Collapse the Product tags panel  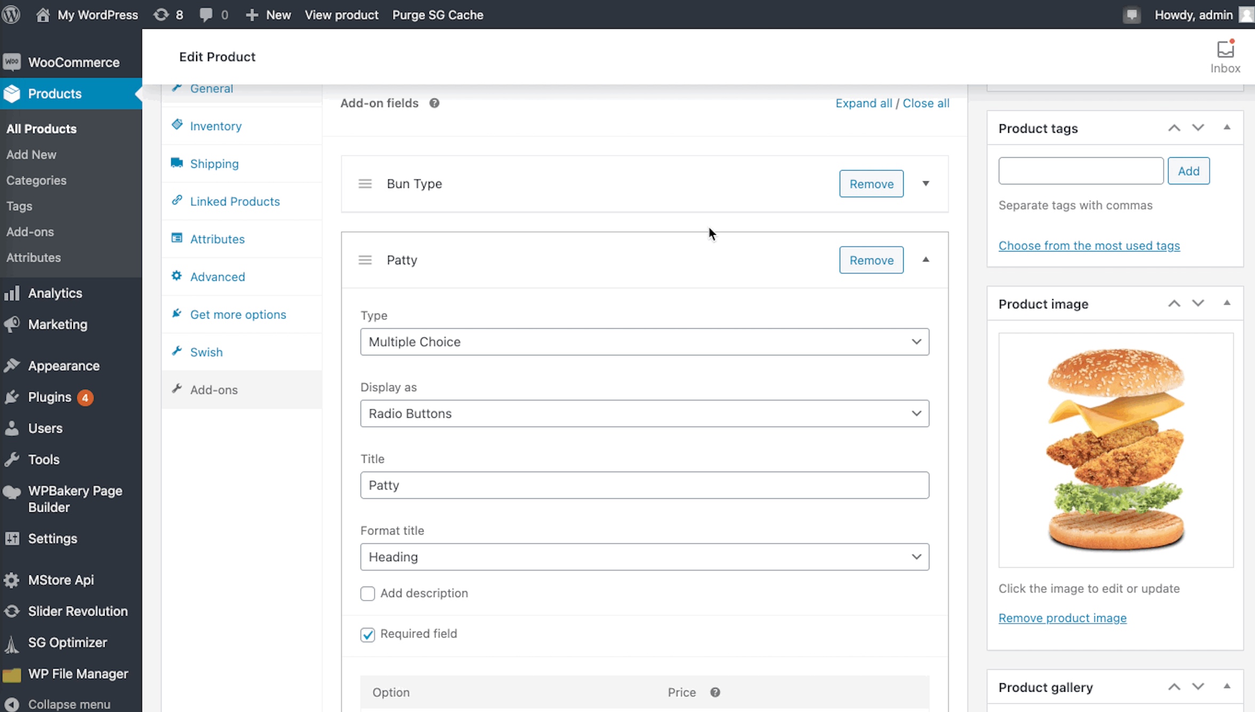[1227, 127]
